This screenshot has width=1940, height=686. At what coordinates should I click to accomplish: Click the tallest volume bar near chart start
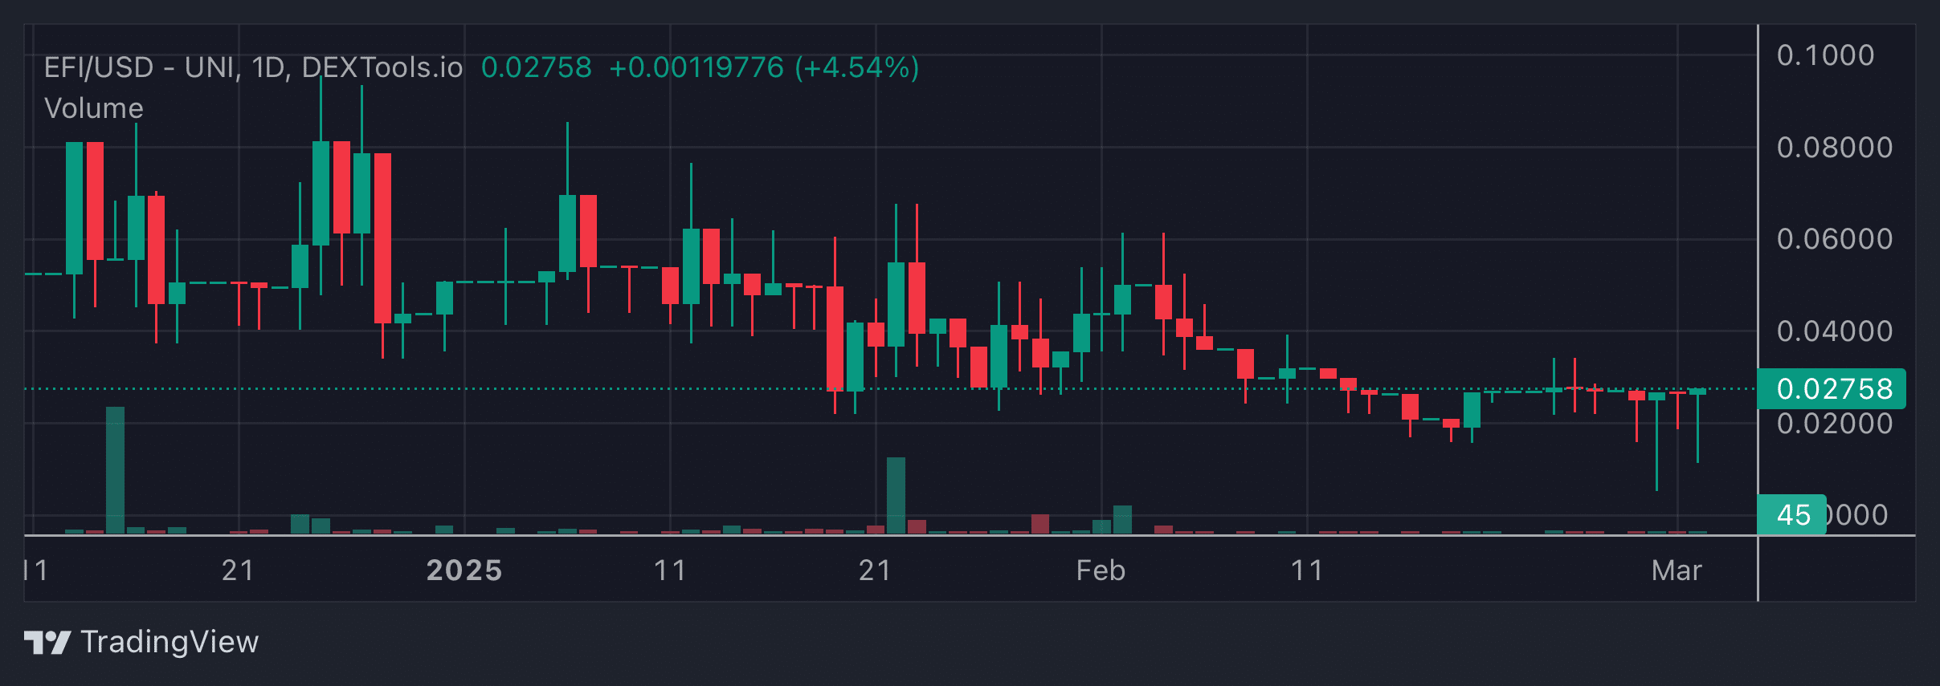pyautogui.click(x=115, y=470)
